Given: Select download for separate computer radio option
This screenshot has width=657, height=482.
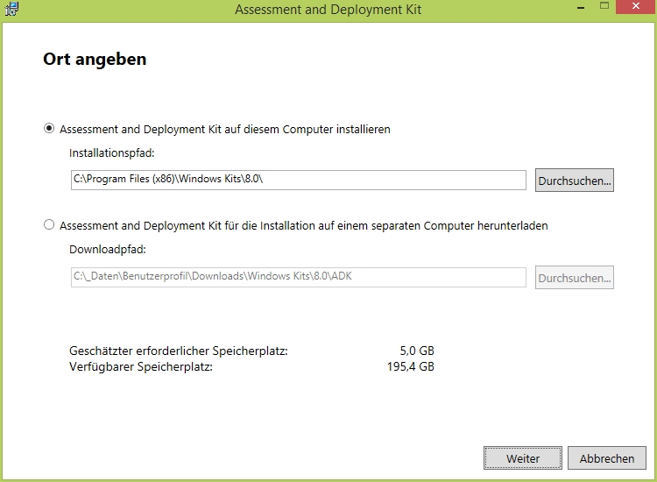Looking at the screenshot, I should 49,224.
